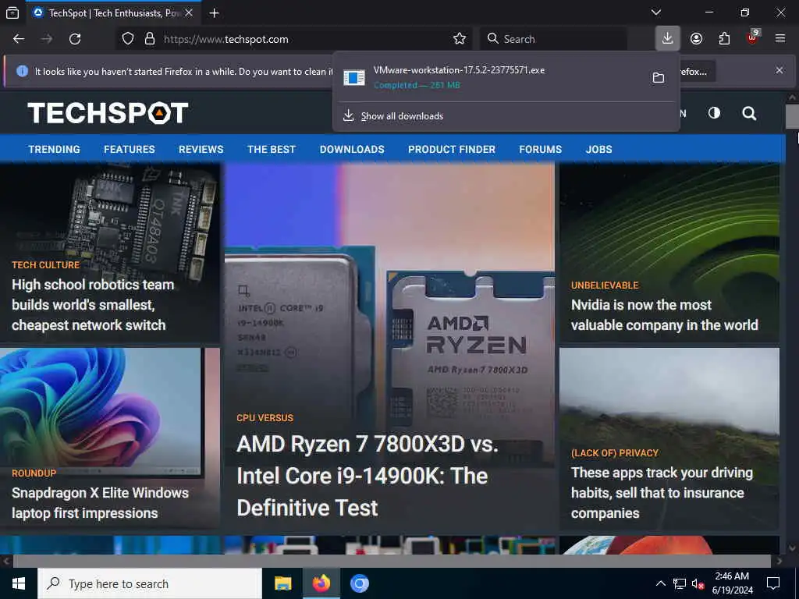Show VMware download in folder
Viewport: 799px width, 599px height.
(x=659, y=77)
